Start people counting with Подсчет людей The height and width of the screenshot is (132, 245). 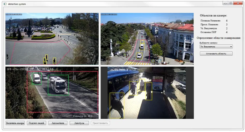click(x=37, y=123)
